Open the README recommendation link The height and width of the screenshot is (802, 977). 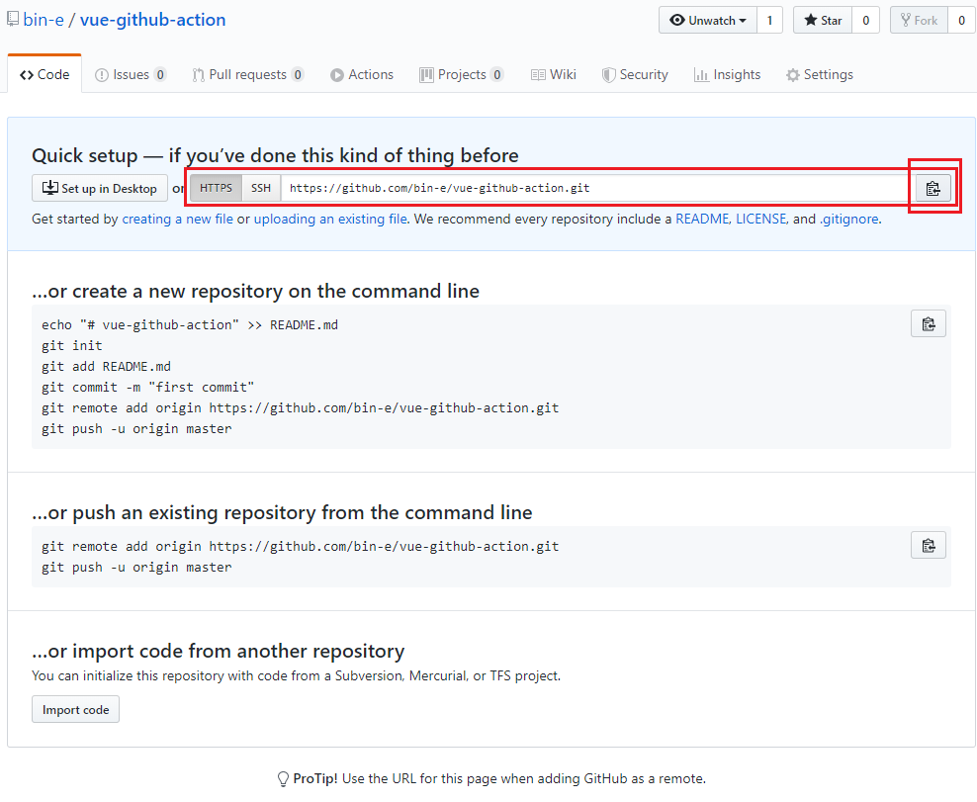tap(702, 219)
